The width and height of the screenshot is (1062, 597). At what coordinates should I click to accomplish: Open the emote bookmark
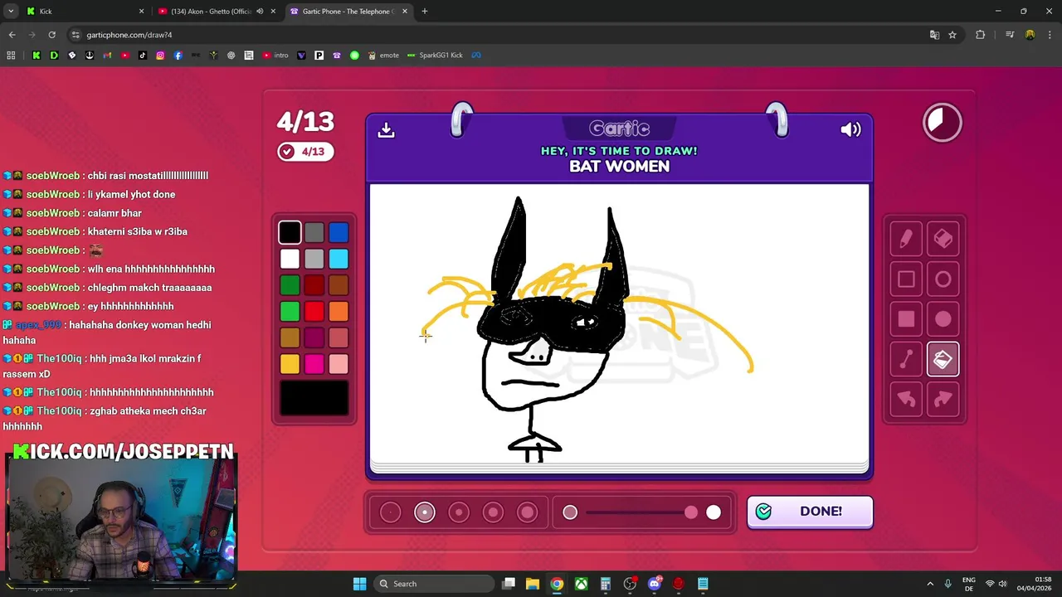pos(382,56)
